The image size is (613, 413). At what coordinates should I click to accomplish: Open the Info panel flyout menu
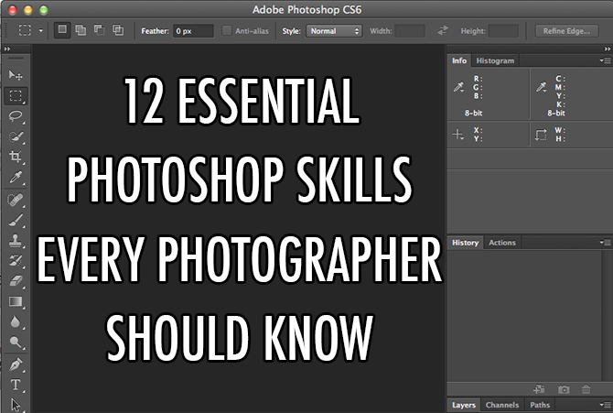coord(605,60)
